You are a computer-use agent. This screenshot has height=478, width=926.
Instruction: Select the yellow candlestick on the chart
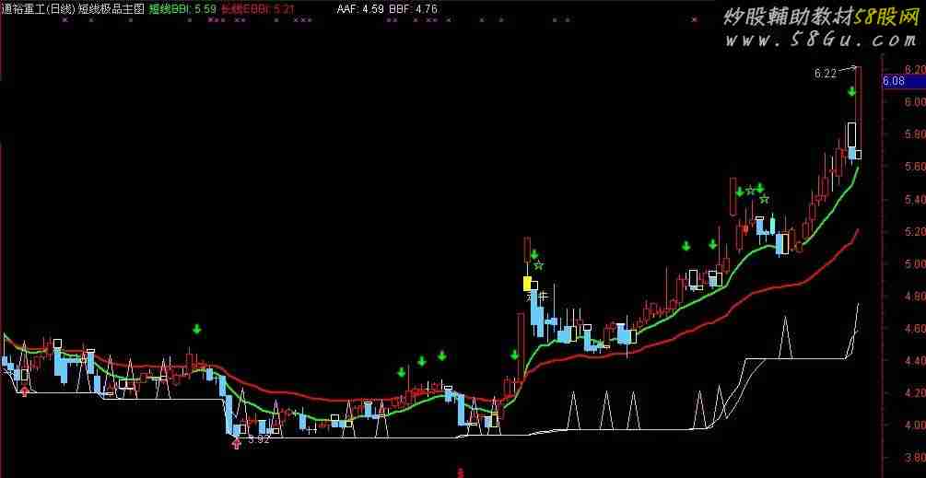527,284
